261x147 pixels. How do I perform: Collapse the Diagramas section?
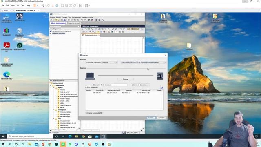pyautogui.click(x=51, y=29)
